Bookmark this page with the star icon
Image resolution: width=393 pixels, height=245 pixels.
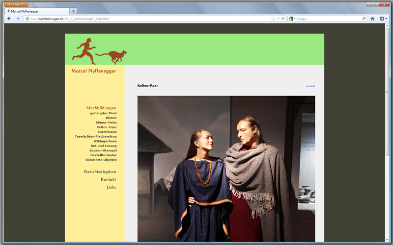(273, 19)
